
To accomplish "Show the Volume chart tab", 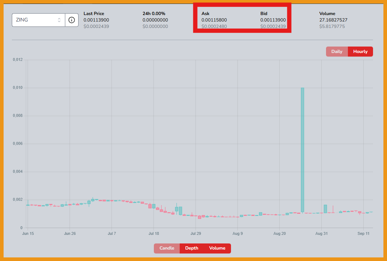I will pyautogui.click(x=217, y=248).
